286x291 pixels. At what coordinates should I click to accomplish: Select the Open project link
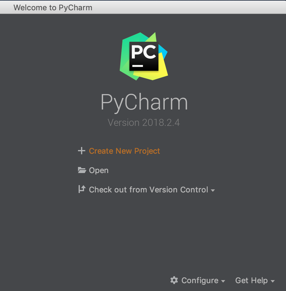point(99,170)
